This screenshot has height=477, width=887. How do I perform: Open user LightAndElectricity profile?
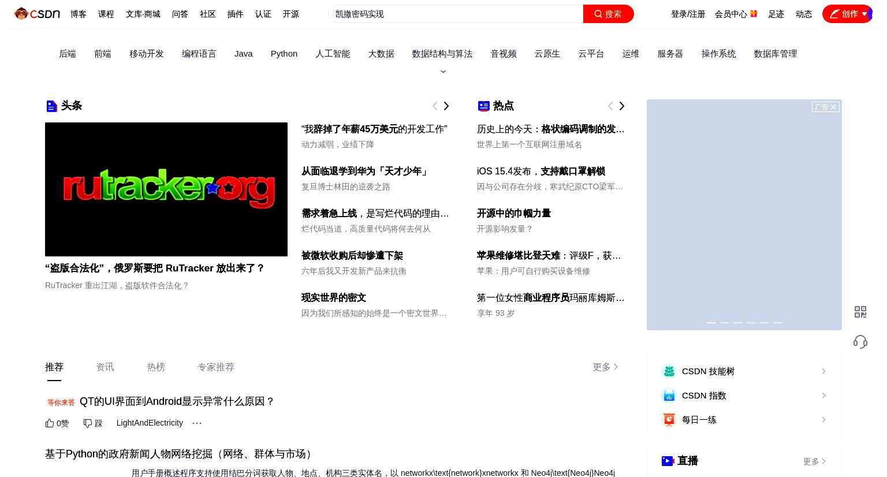coord(150,423)
